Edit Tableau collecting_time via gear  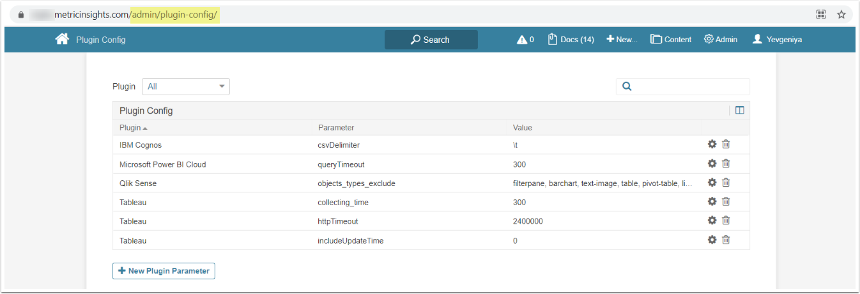(712, 202)
